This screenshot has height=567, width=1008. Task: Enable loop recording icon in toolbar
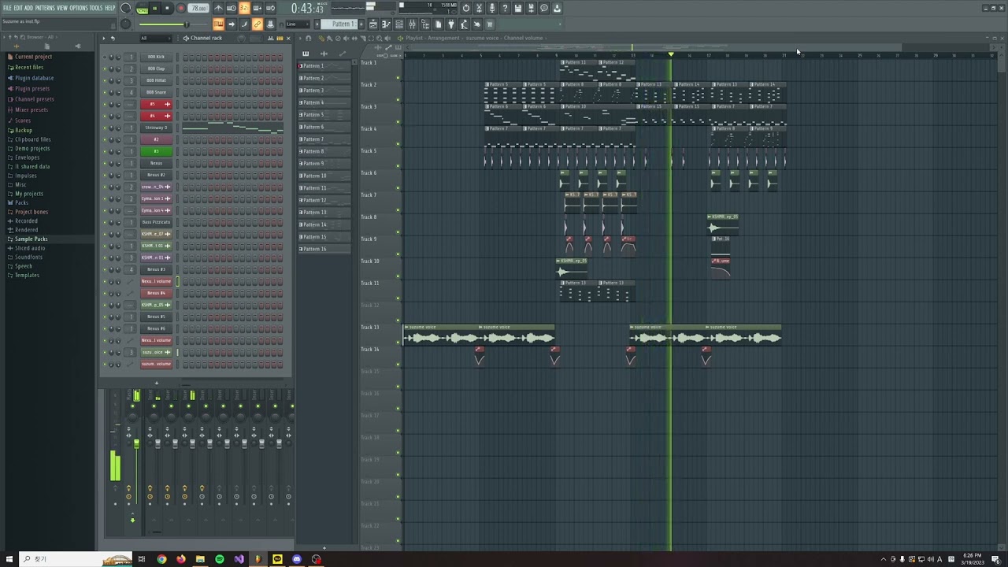pos(270,8)
